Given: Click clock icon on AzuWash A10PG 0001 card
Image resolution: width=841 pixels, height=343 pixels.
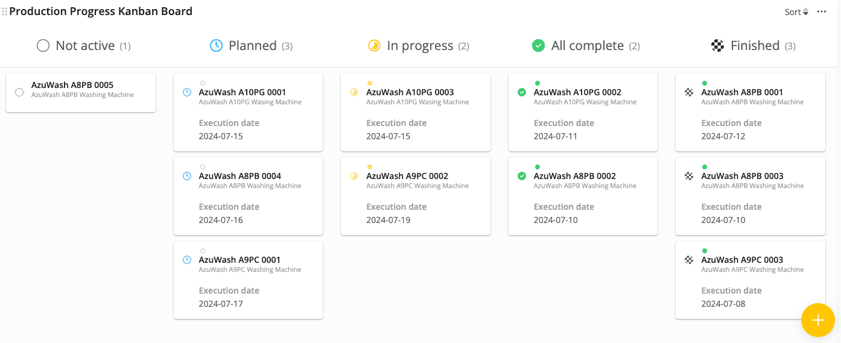Looking at the screenshot, I should (187, 92).
